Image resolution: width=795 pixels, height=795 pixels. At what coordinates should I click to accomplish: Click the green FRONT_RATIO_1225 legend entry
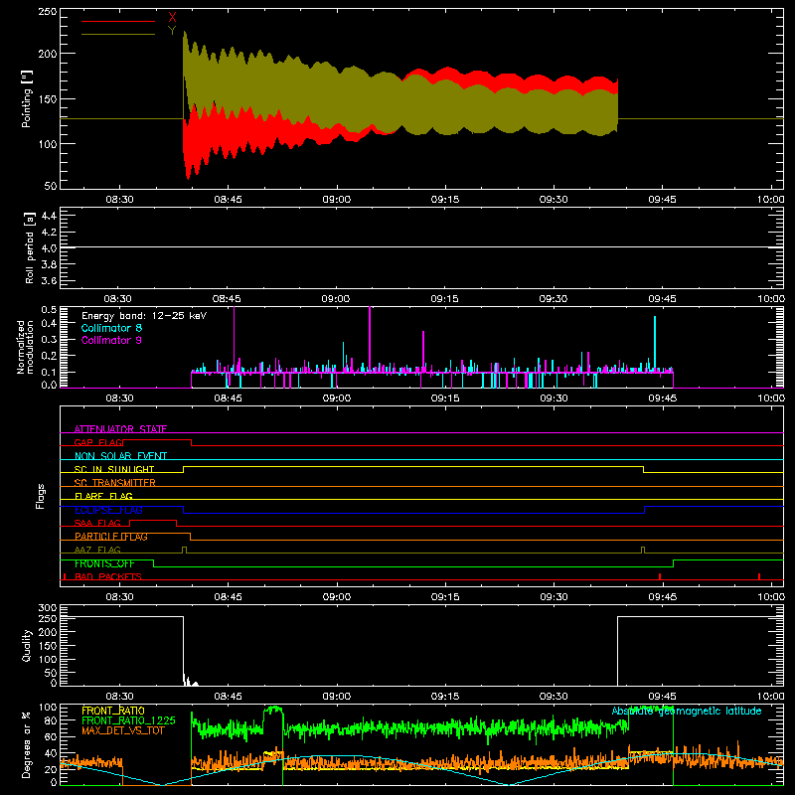[128, 720]
